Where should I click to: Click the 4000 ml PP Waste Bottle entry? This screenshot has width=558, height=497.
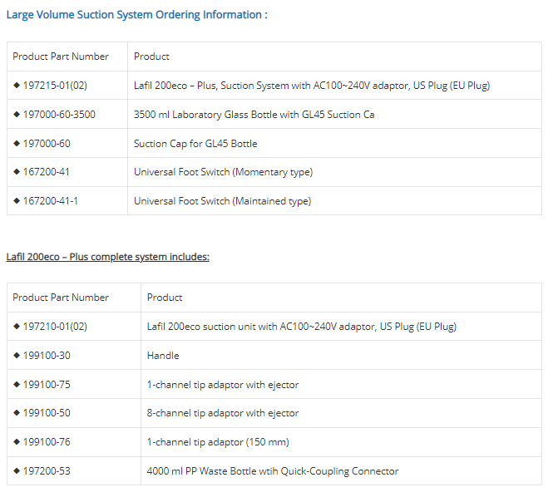(x=273, y=471)
